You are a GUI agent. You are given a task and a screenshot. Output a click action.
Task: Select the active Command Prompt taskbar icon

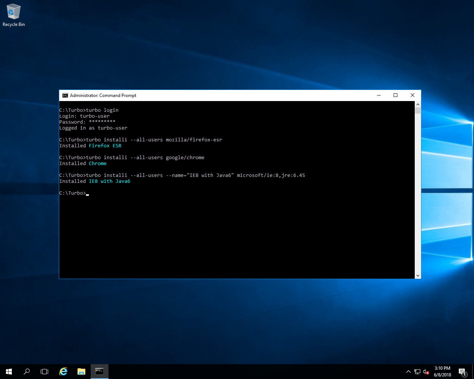[x=99, y=371]
